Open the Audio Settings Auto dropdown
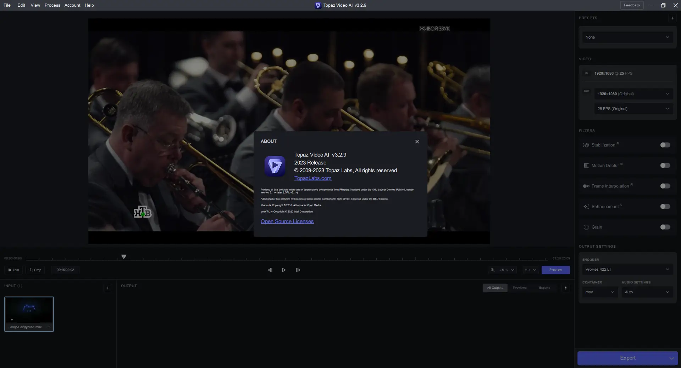Image resolution: width=681 pixels, height=368 pixels. point(647,292)
